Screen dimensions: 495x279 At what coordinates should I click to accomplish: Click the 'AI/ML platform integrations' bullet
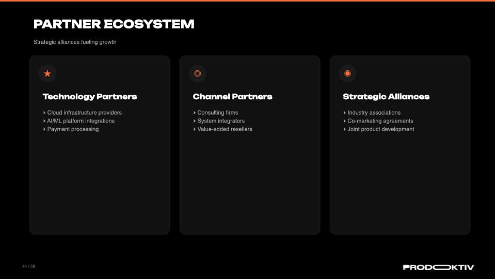(81, 121)
